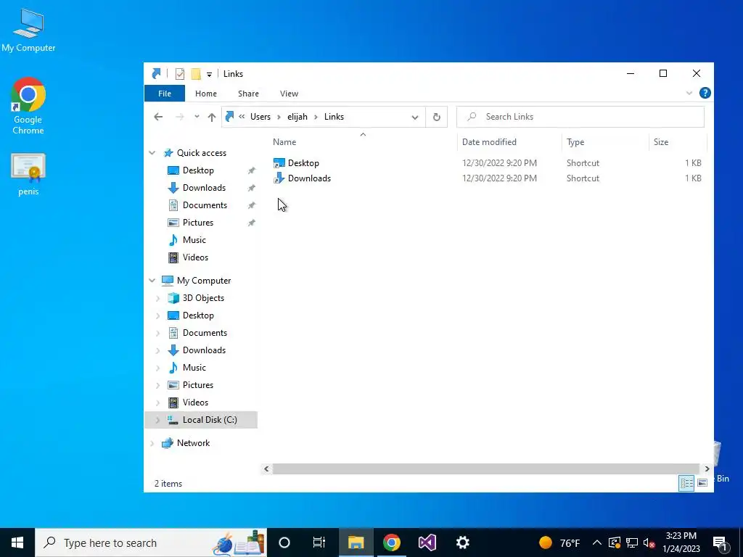Go up one folder level
The image size is (743, 557).
(x=212, y=117)
